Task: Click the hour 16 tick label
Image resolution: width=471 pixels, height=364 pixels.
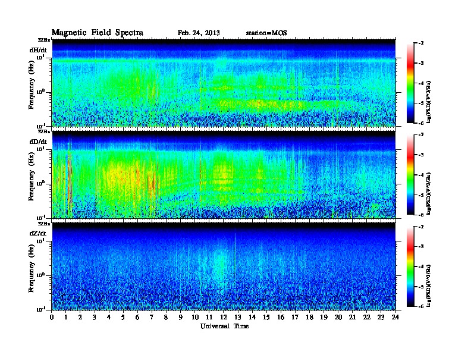Action: click(281, 317)
